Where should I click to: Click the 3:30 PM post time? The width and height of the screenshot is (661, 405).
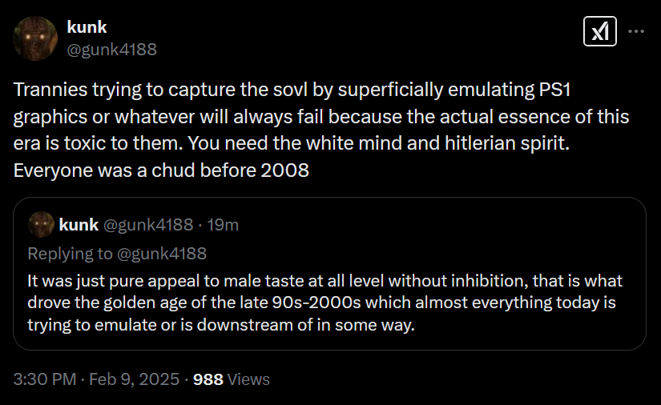(43, 379)
